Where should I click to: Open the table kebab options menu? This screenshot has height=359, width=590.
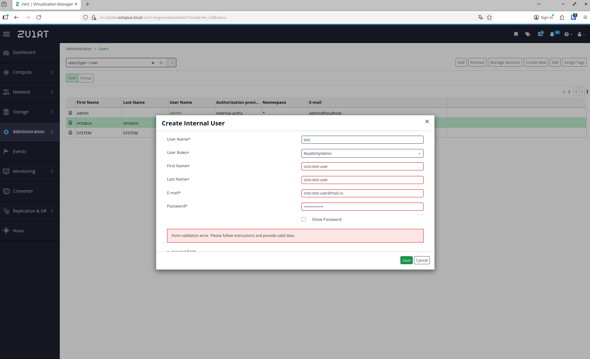(x=587, y=92)
